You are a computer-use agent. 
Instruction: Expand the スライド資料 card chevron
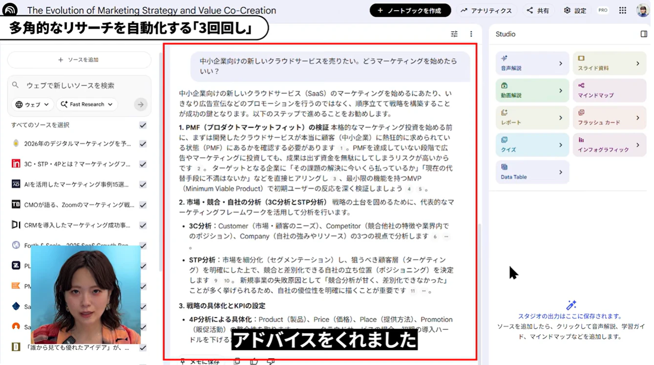pyautogui.click(x=638, y=64)
